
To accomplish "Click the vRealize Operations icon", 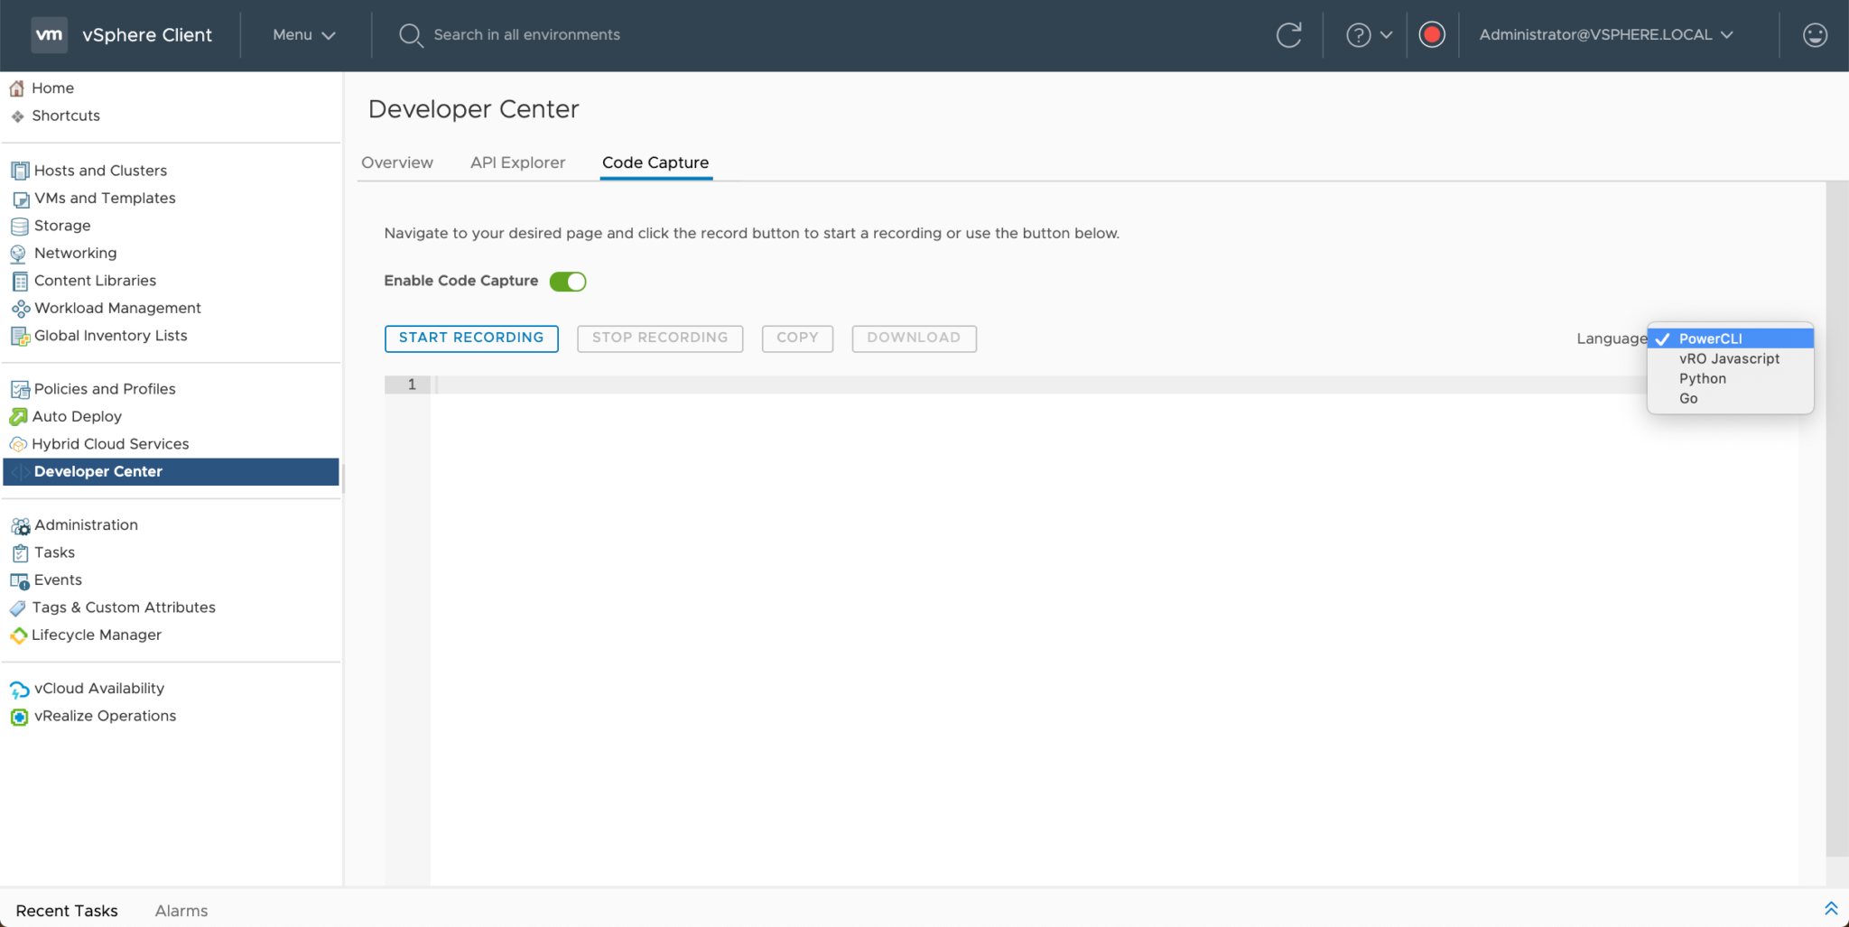I will click(x=19, y=718).
